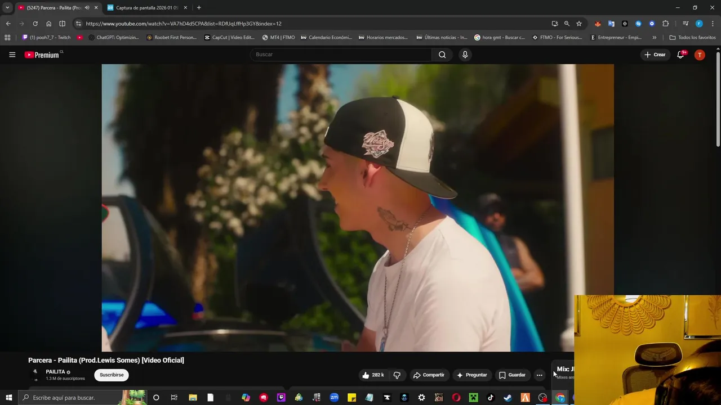Viewport: 721px width, 405px height.
Task: Open the YouTube hamburger guide menu
Action: (12, 55)
